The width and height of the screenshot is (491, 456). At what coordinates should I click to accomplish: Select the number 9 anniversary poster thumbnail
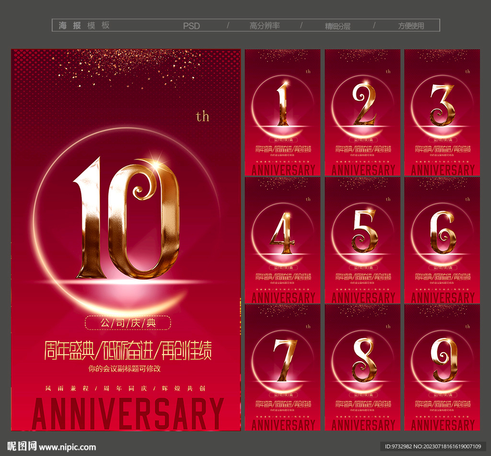pyautogui.click(x=442, y=367)
